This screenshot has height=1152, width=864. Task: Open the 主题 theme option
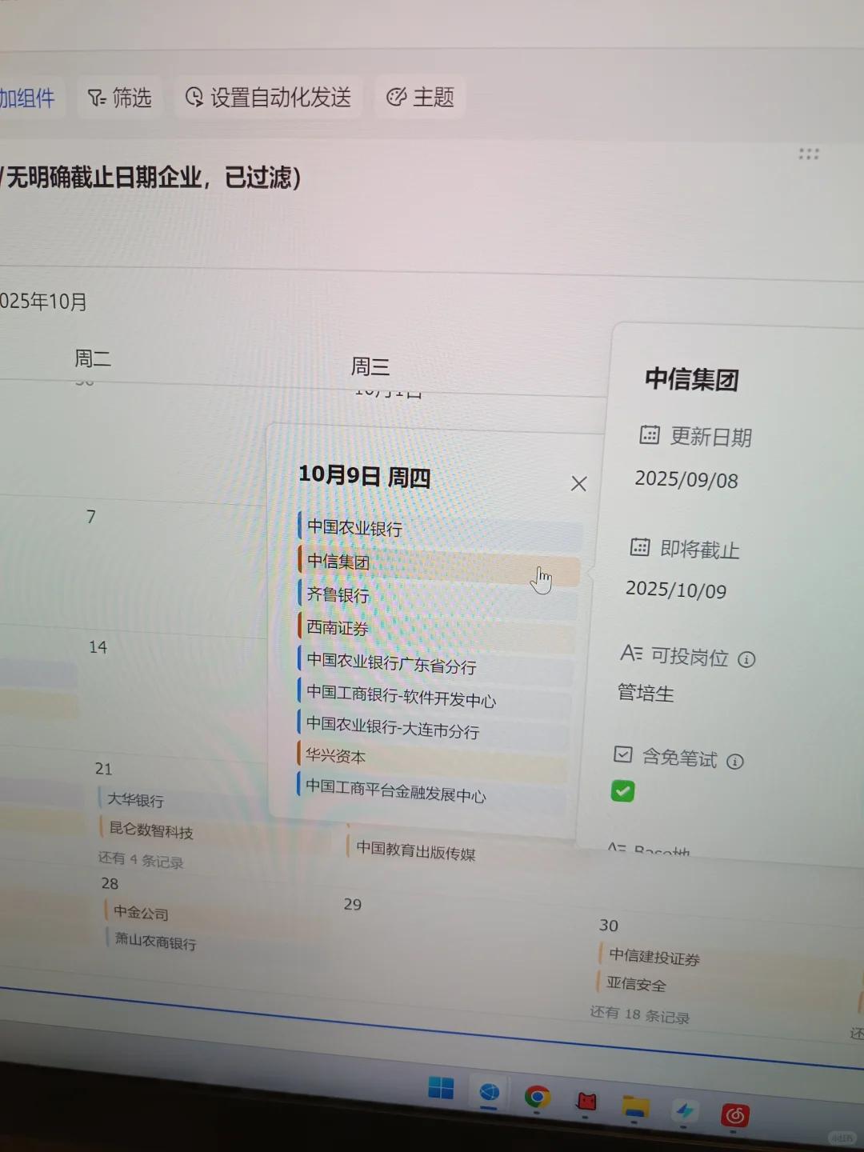420,98
